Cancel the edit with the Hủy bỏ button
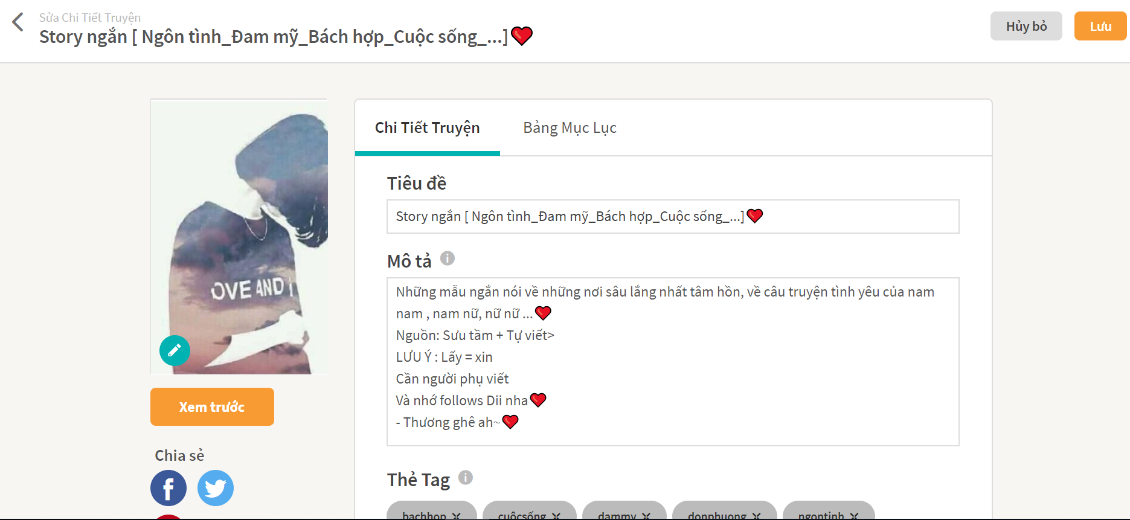 1026,26
